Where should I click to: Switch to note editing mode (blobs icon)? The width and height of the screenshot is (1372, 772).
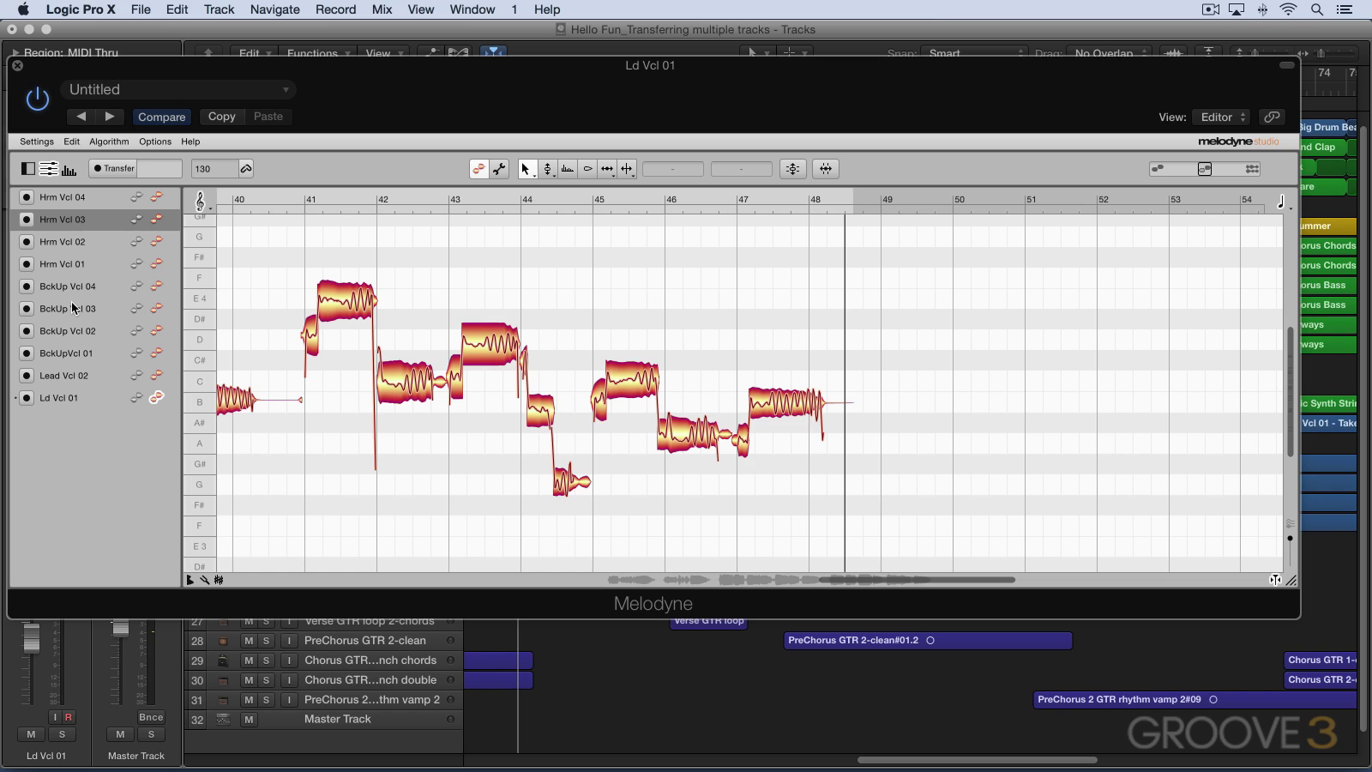[478, 169]
